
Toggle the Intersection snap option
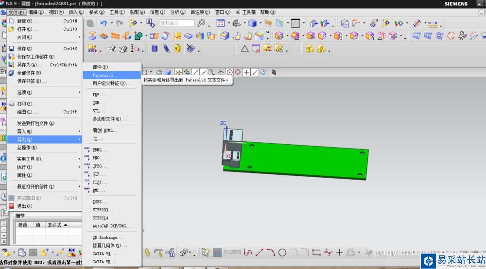coord(221,72)
